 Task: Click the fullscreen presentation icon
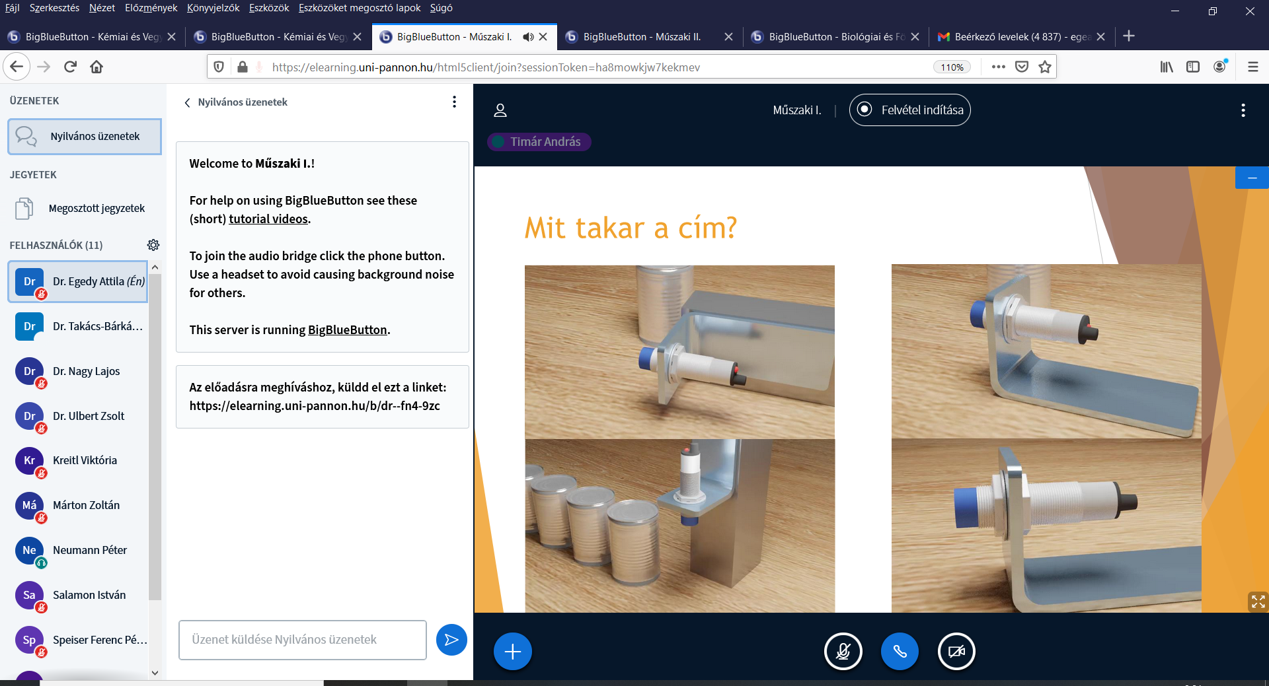pyautogui.click(x=1258, y=601)
